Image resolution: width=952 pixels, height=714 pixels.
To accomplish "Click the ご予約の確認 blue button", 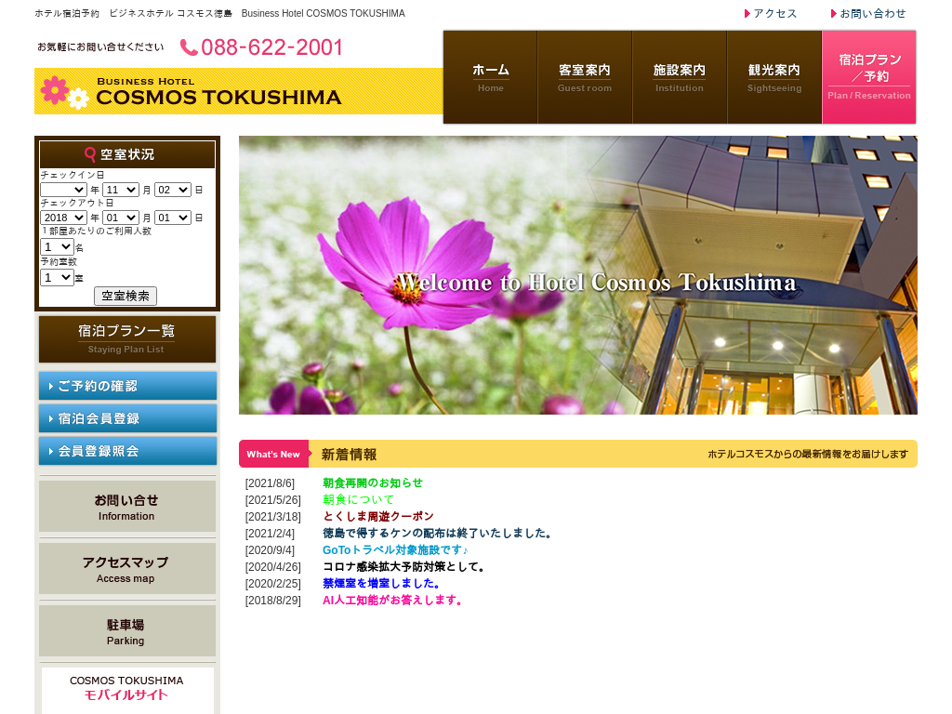I will [x=127, y=386].
